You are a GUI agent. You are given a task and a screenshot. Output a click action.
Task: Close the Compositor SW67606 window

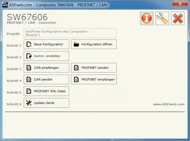click(180, 3)
